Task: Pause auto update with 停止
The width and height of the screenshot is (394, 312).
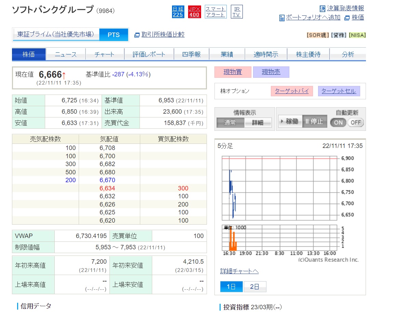Action: tap(314, 122)
